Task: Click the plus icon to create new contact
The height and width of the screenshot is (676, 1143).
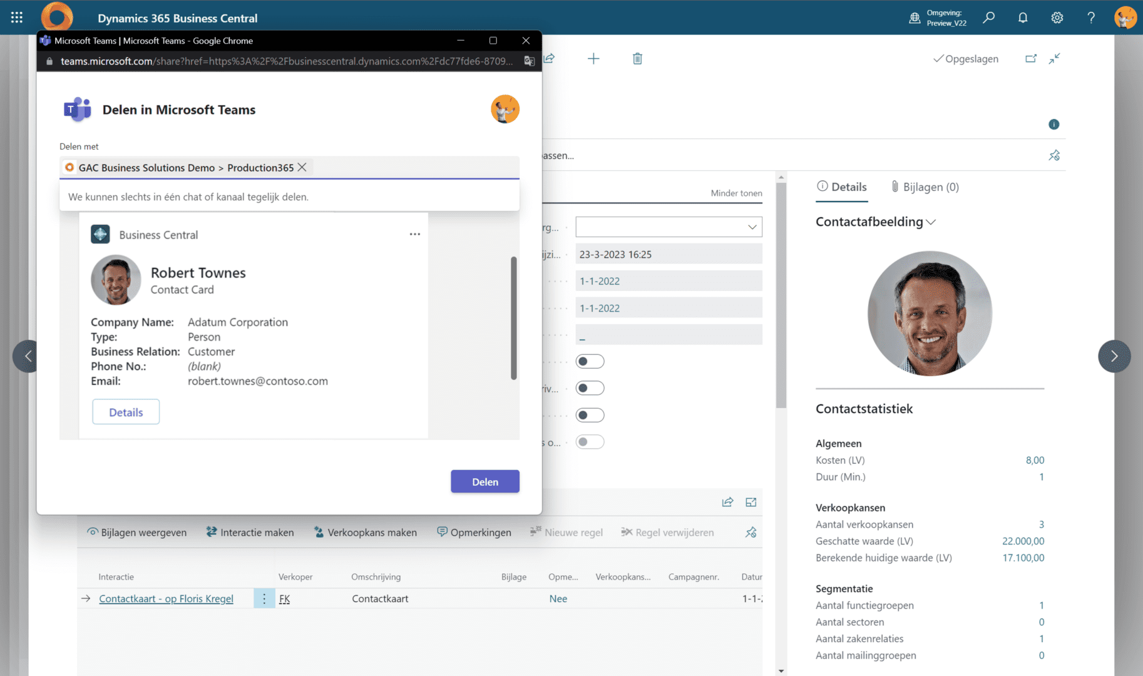Action: coord(593,58)
